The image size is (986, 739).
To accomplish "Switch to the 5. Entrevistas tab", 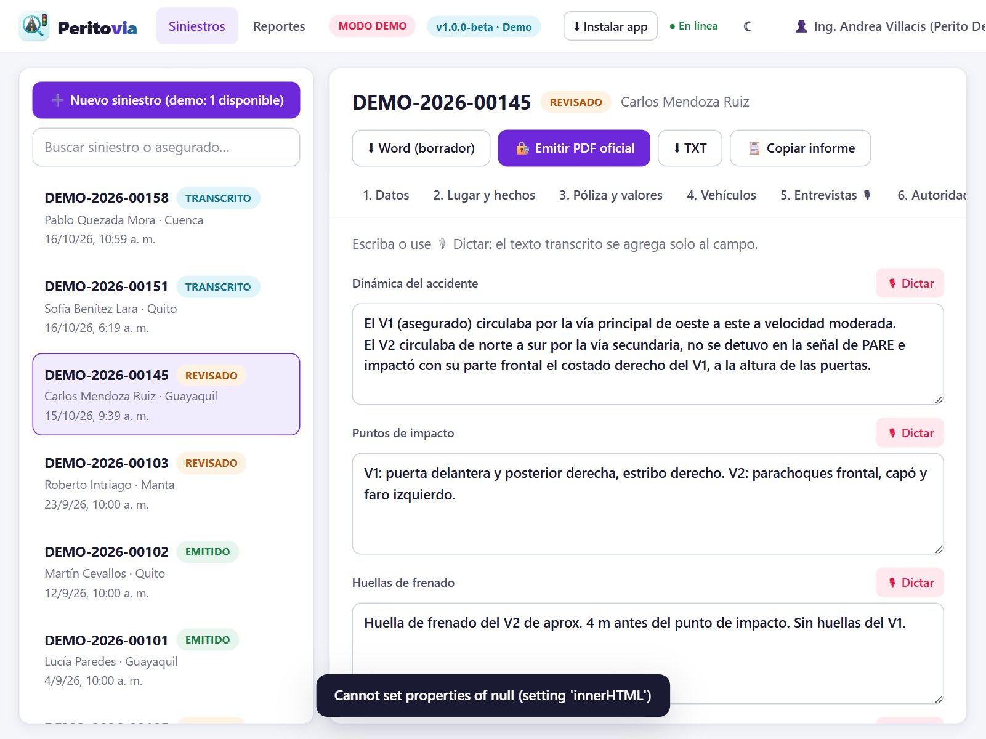I will click(826, 195).
